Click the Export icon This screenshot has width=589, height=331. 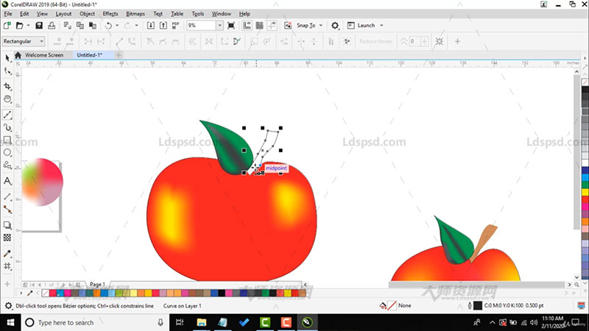click(x=163, y=26)
